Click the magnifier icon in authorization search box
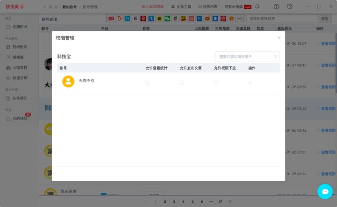The height and width of the screenshot is (207, 337). (275, 57)
